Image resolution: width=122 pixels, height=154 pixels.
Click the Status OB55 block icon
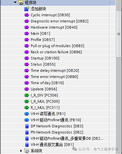point(27,64)
